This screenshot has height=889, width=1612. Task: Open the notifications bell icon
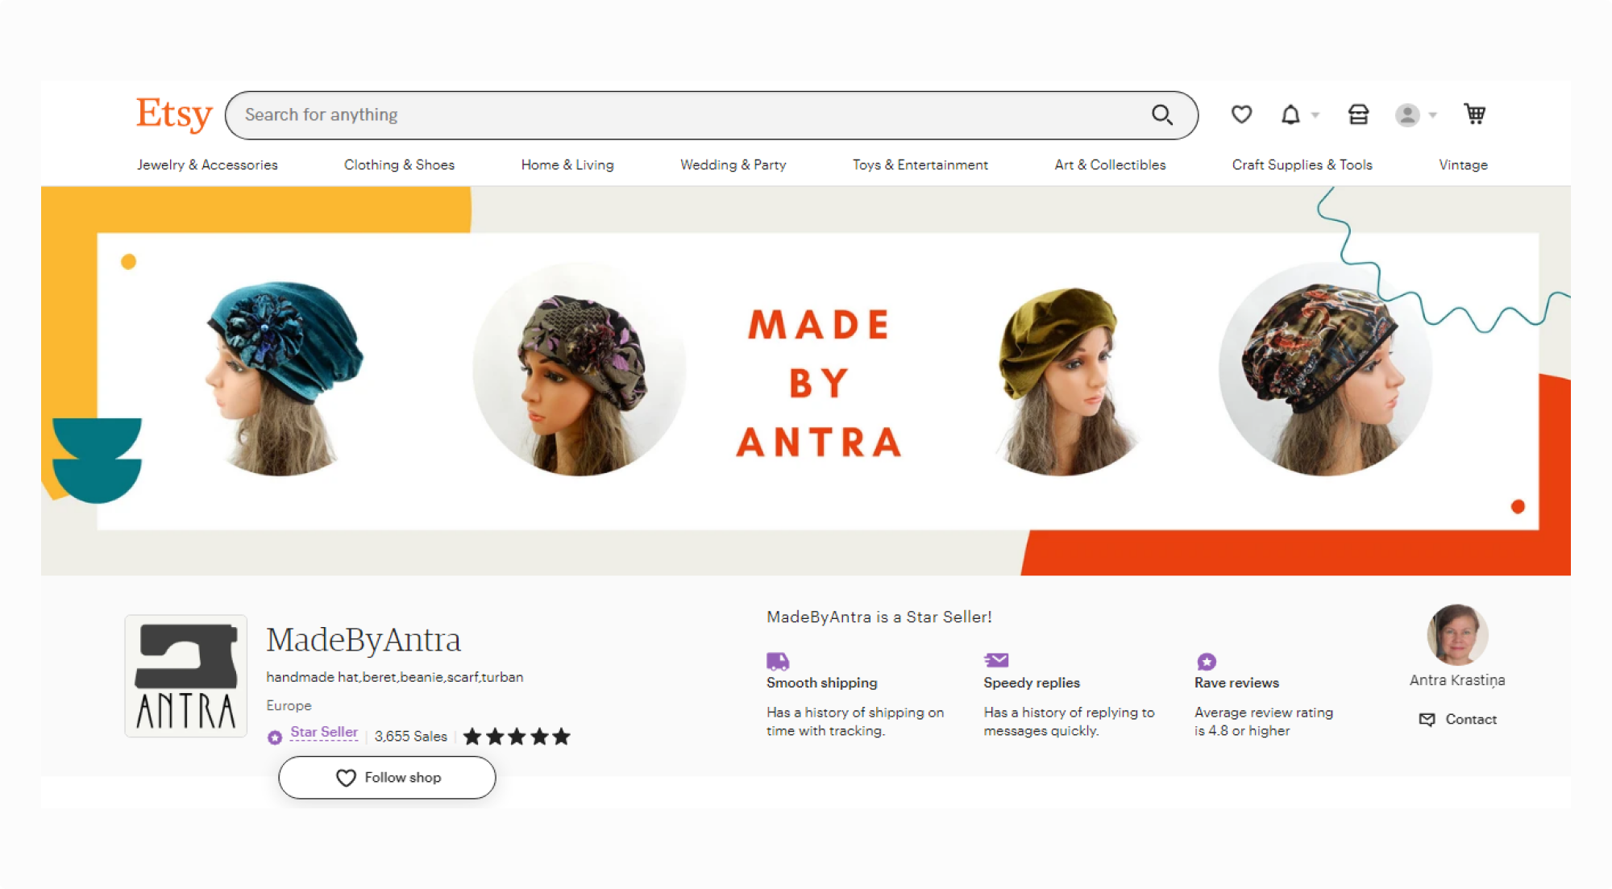point(1290,114)
